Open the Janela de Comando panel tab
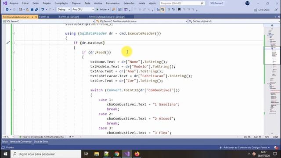The image size is (281, 158). (x=21, y=141)
